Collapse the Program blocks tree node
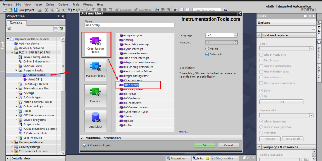Image resolution: width=322 pixels, height=161 pixels. point(16,71)
